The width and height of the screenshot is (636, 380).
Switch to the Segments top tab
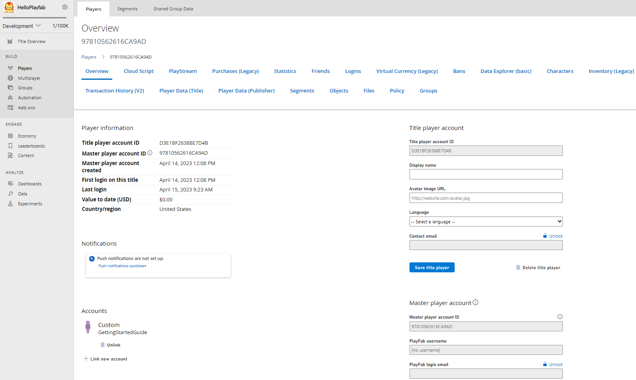point(127,9)
